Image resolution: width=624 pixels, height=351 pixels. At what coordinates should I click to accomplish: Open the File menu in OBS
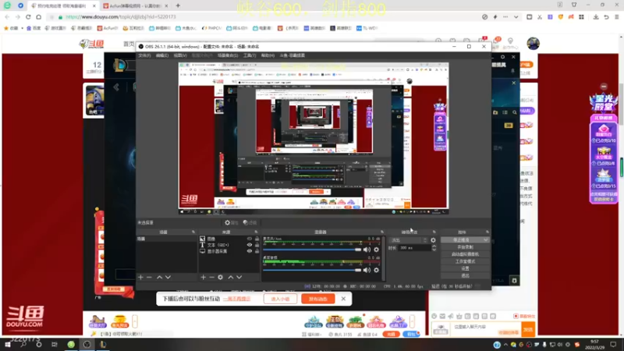144,55
